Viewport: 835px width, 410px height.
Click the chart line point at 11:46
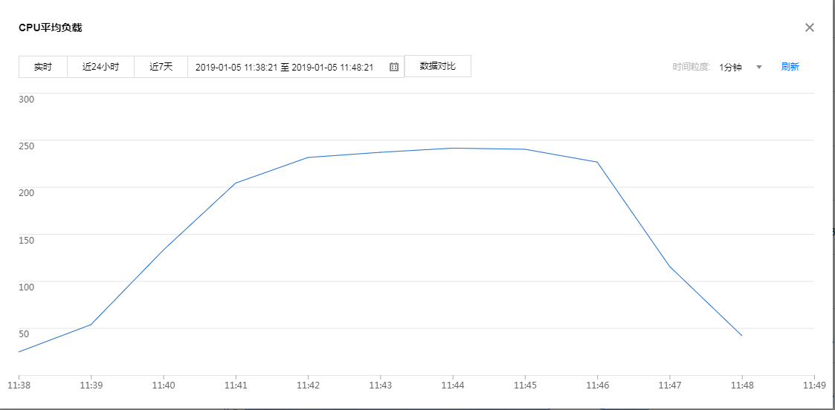597,162
